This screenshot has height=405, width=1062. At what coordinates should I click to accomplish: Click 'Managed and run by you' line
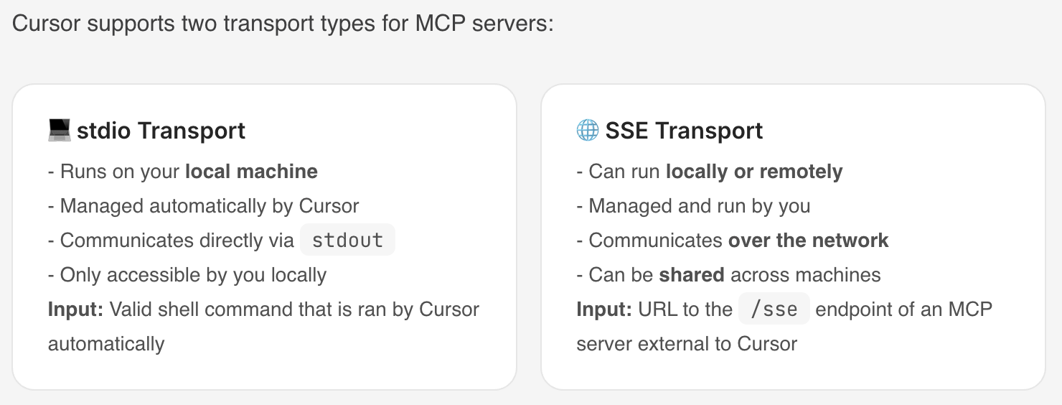(x=693, y=206)
